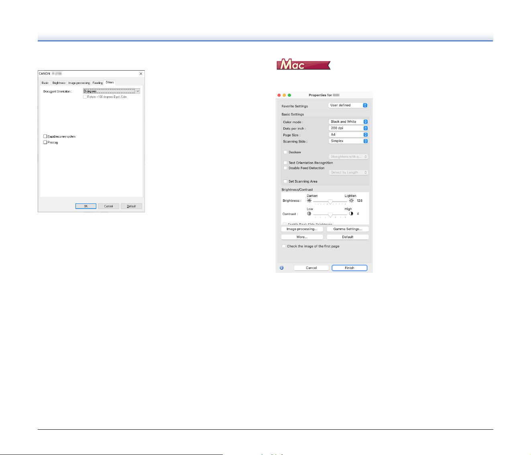Viewport: 531px width, 455px height.
Task: Open the Dots per inch dropdown
Action: [x=349, y=128]
